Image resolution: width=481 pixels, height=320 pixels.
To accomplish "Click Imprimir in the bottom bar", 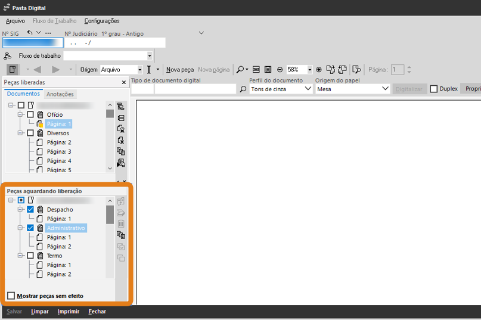I will point(69,312).
